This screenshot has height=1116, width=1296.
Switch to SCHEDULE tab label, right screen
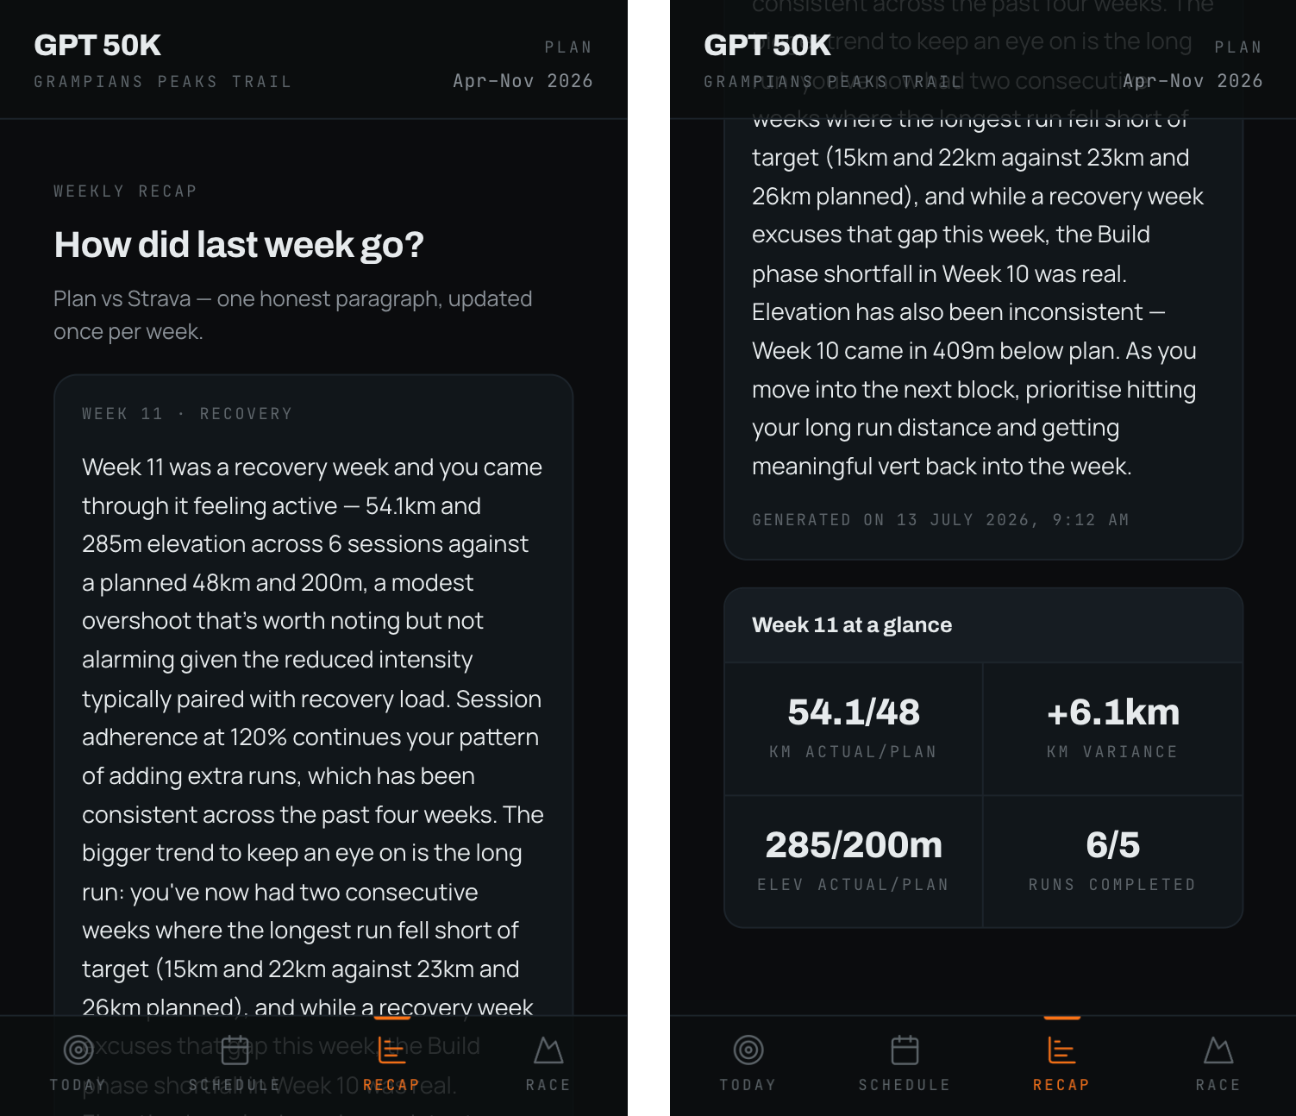tap(905, 1085)
